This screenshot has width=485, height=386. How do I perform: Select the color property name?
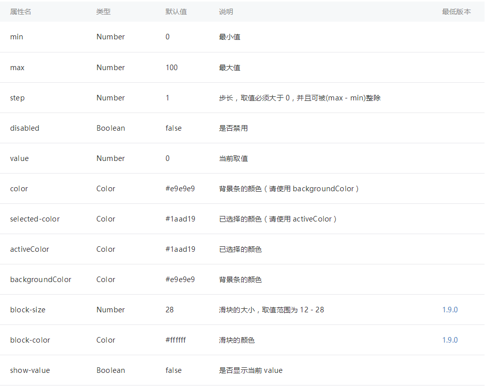point(19,189)
